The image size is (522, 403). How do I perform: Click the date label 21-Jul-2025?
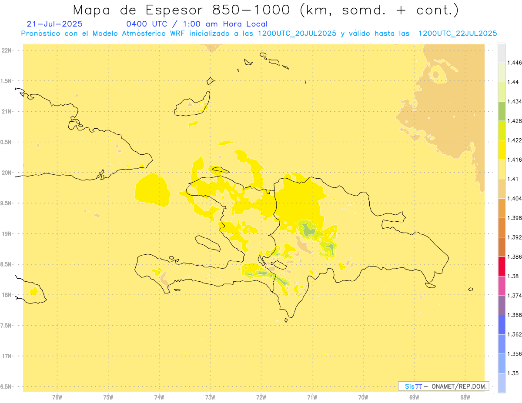(54, 24)
